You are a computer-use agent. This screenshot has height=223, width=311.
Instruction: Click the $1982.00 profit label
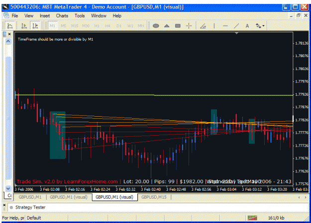click(192, 181)
